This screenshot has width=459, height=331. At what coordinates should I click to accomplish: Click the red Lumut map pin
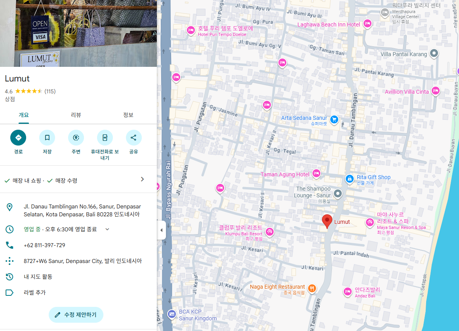click(327, 221)
